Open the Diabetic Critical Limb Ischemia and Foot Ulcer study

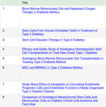(60, 100)
